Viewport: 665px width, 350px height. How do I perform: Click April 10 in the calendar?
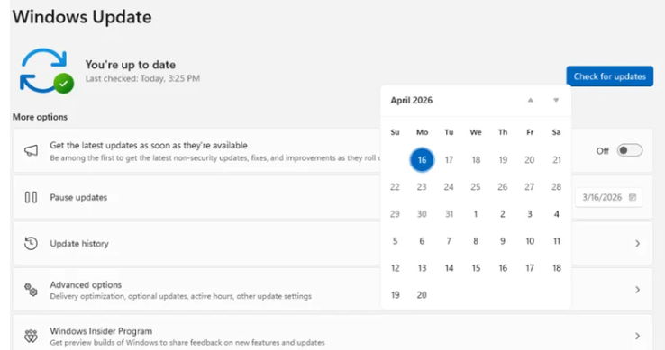530,241
